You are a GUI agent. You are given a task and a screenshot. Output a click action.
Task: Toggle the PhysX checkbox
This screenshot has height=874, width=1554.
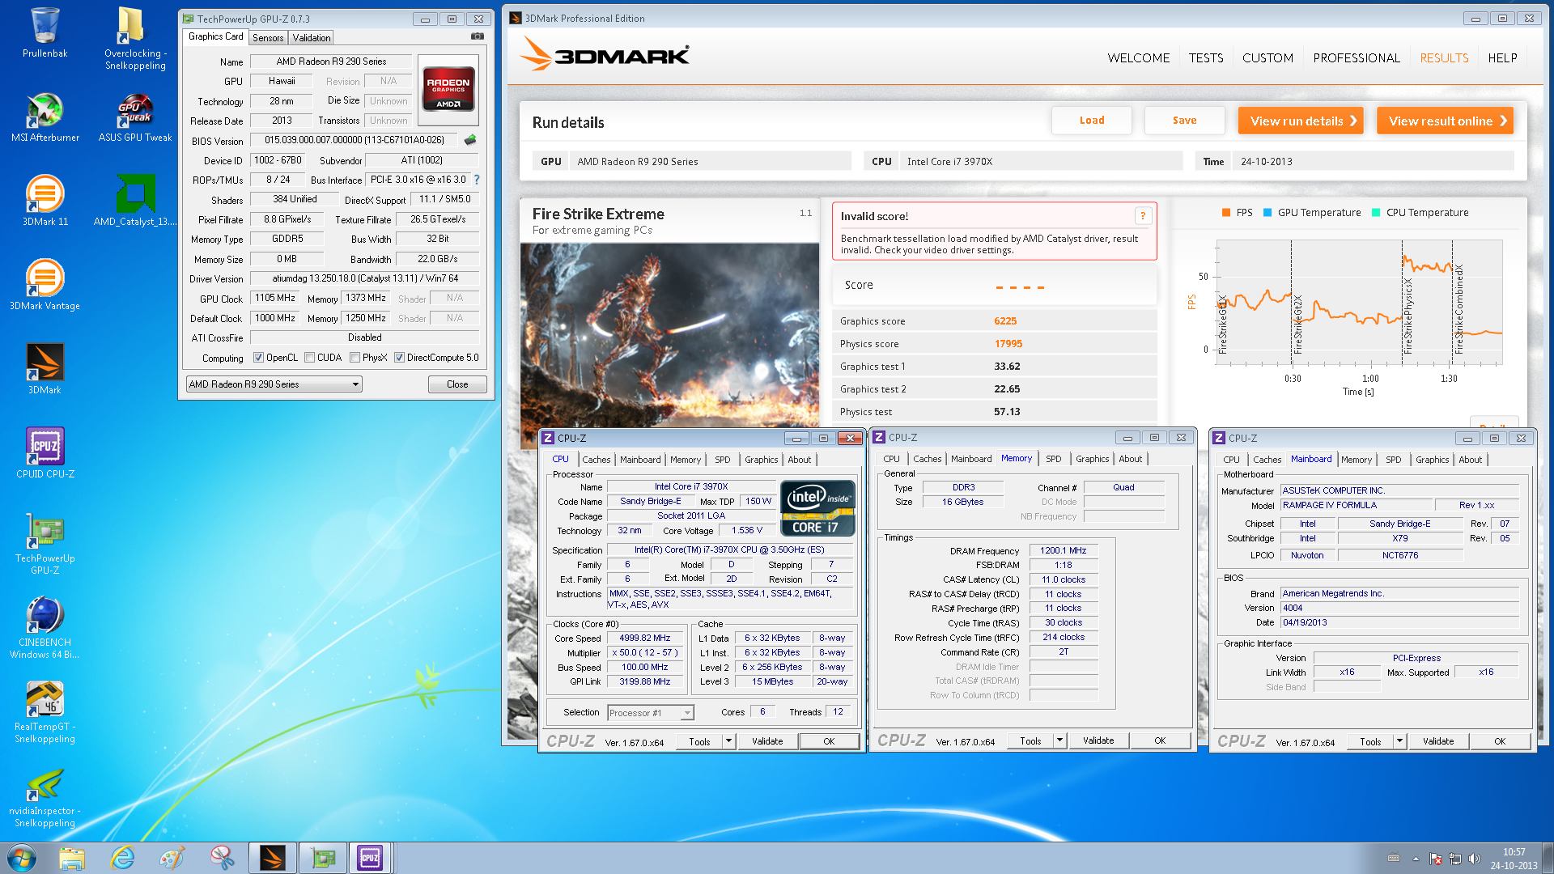355,358
